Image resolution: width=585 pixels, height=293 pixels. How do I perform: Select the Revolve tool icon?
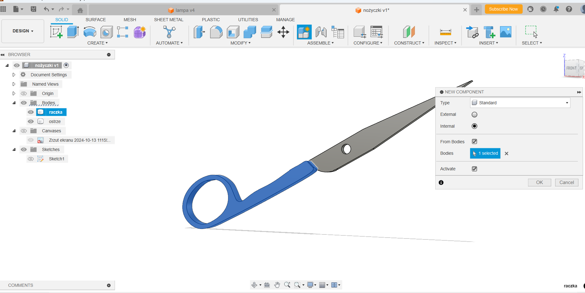pos(90,32)
